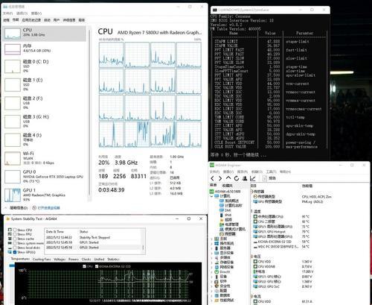Select IPMI in the AIDA64 tree
372x305 pixels.
(x=225, y=215)
